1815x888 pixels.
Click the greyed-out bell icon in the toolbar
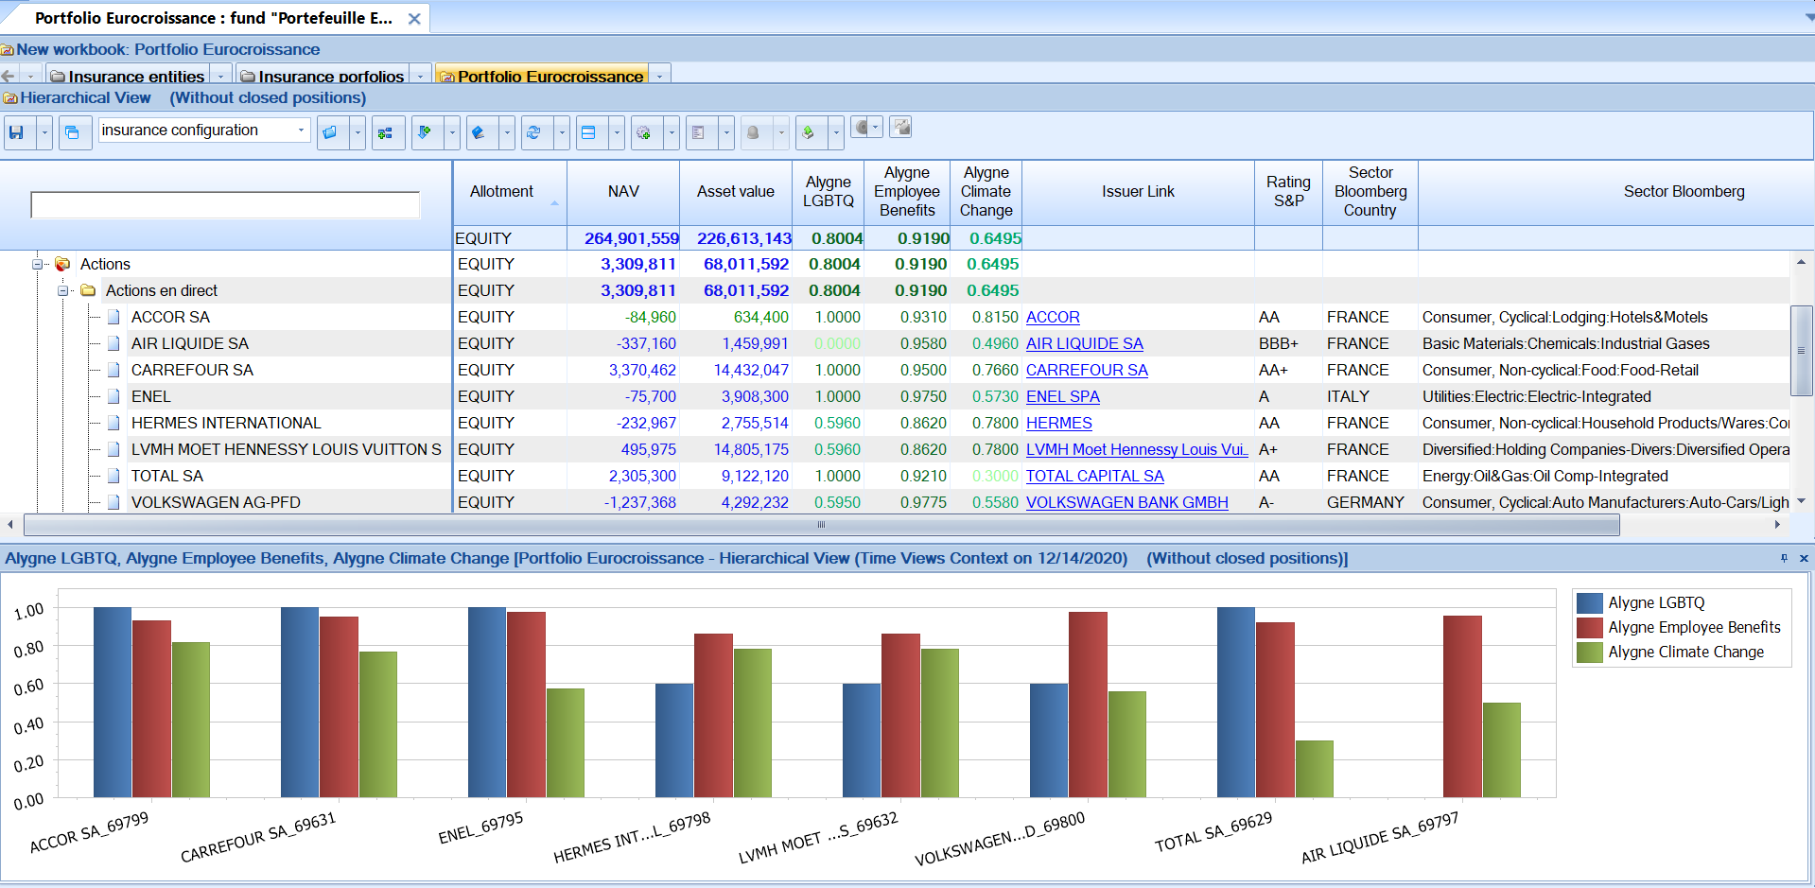(x=753, y=132)
